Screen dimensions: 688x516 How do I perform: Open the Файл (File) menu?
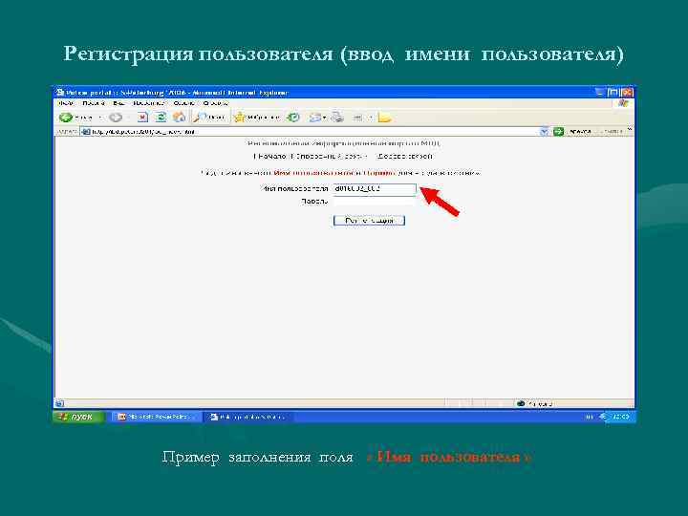(x=66, y=103)
